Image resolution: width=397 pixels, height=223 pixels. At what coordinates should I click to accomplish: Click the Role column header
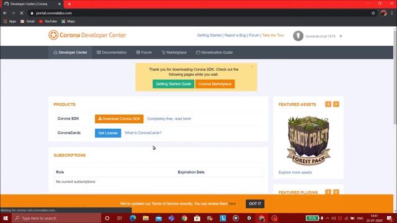pos(60,172)
